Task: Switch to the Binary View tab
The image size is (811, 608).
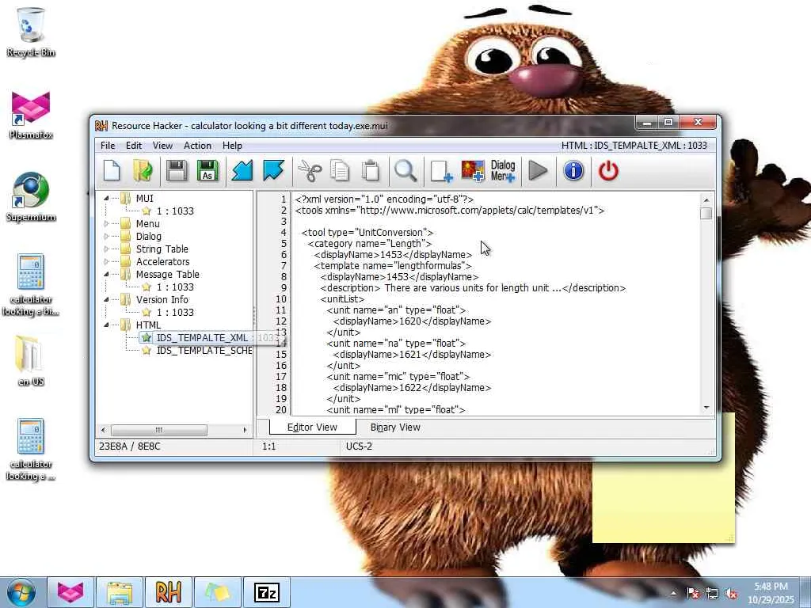Action: [x=395, y=427]
